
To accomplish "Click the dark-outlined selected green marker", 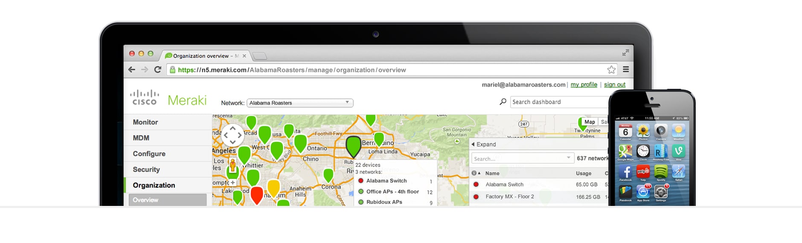I will pyautogui.click(x=353, y=146).
